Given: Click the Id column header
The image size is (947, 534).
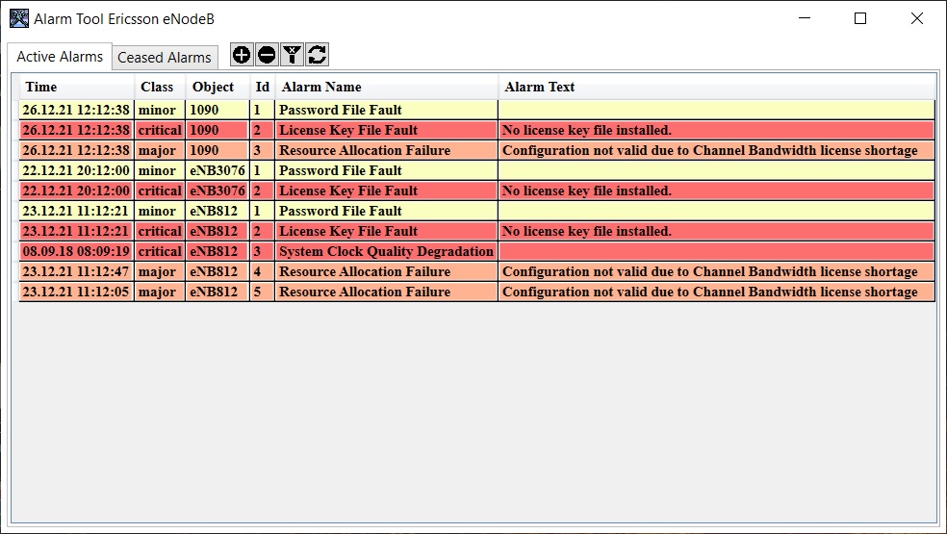Looking at the screenshot, I should pos(262,87).
